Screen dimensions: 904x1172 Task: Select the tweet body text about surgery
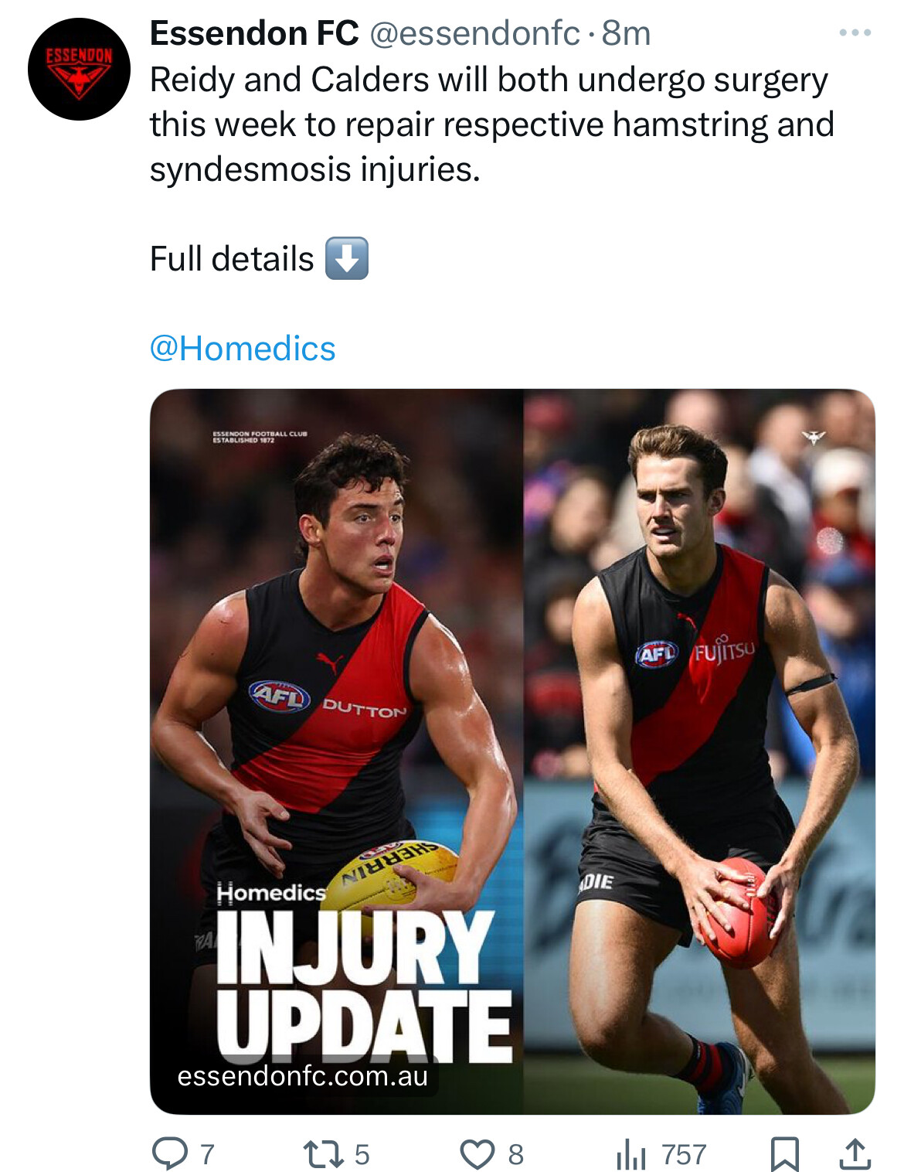click(x=491, y=124)
